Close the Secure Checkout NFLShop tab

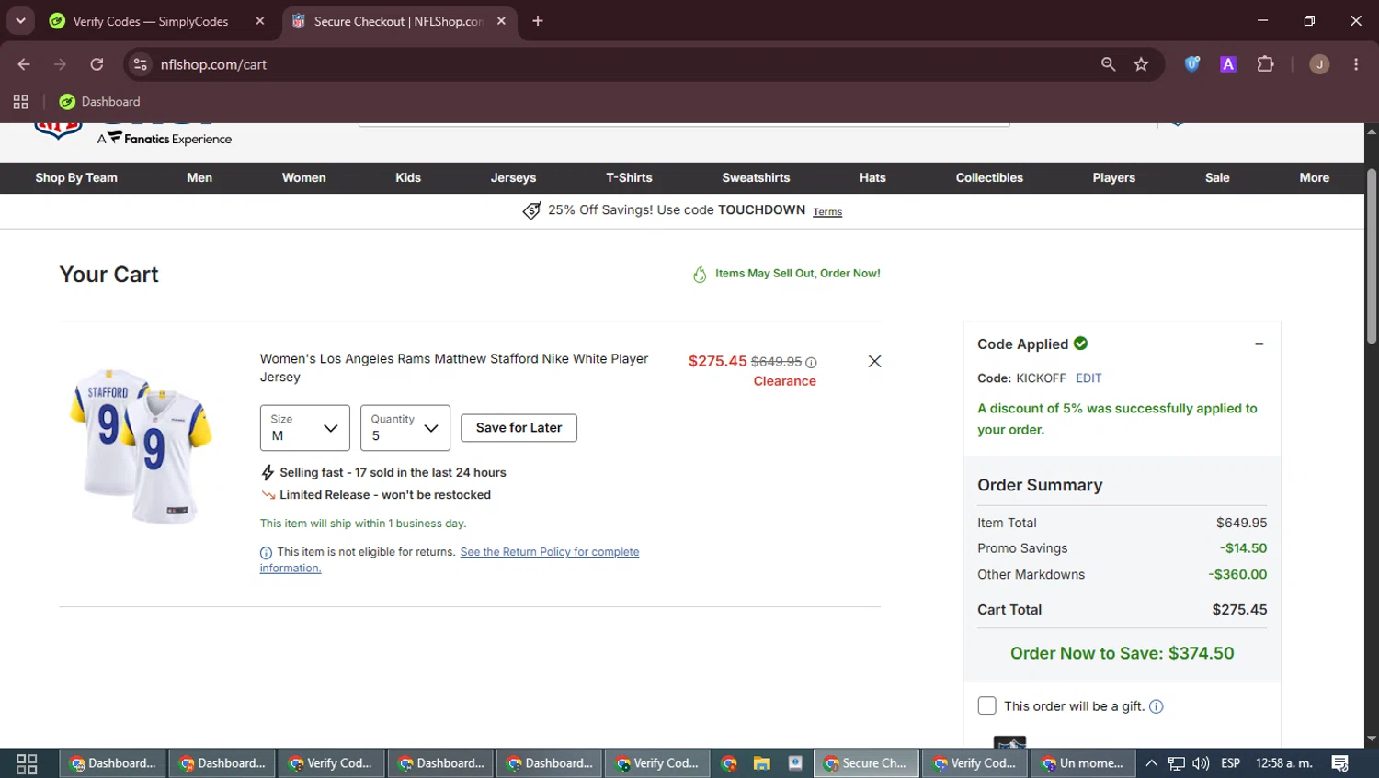click(x=501, y=21)
